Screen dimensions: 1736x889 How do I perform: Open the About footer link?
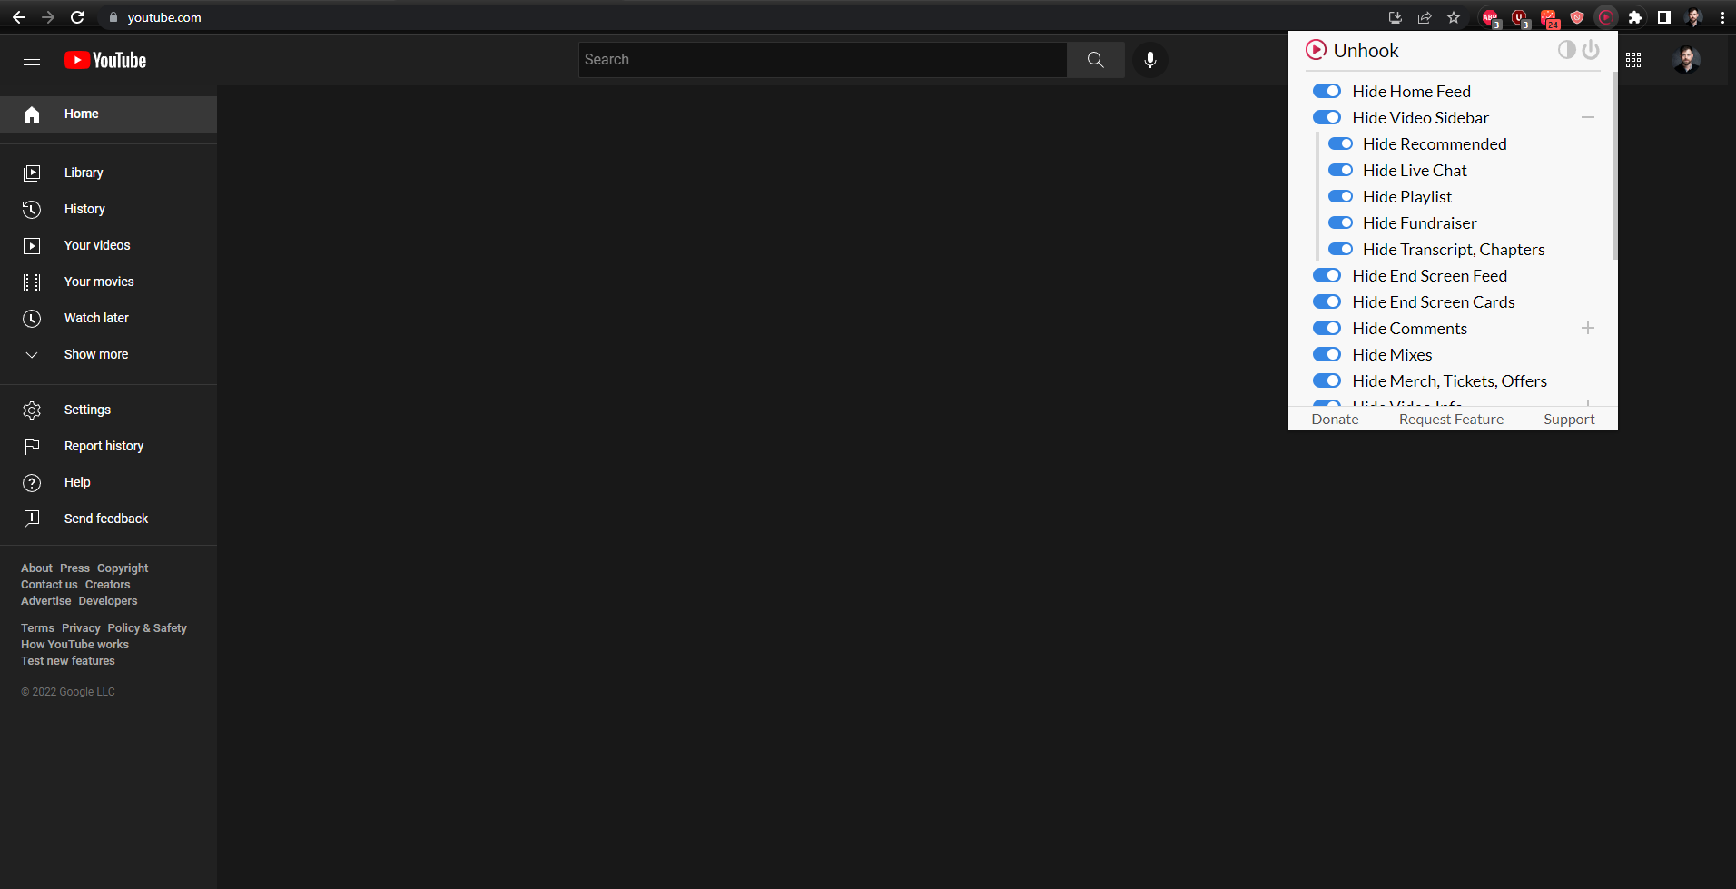[x=37, y=568]
